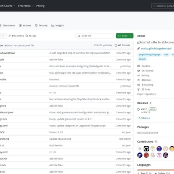Select the programming-language topic tag
Viewport: 174px width, 174px height.
click(x=149, y=54)
